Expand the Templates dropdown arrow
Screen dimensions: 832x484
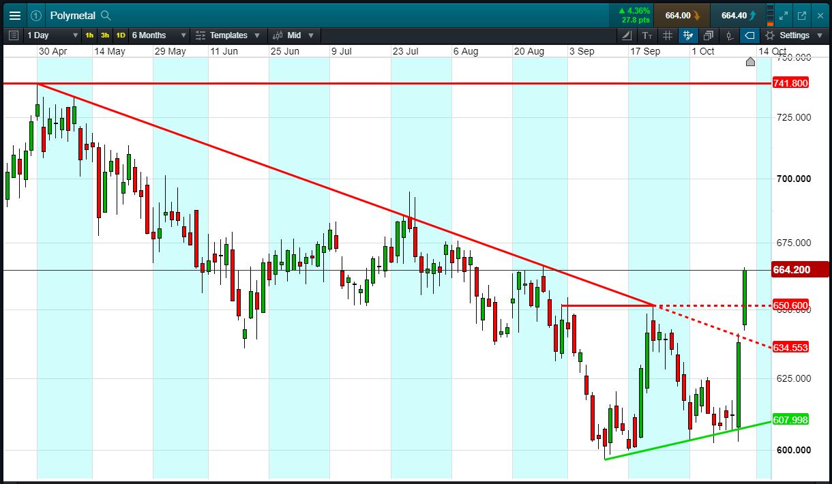pos(256,35)
